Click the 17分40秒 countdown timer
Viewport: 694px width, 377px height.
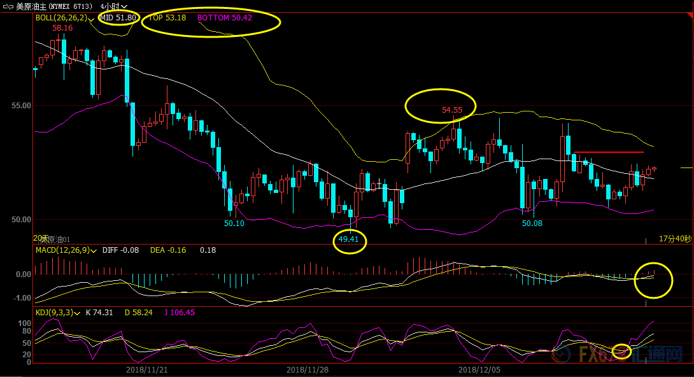pos(674,238)
